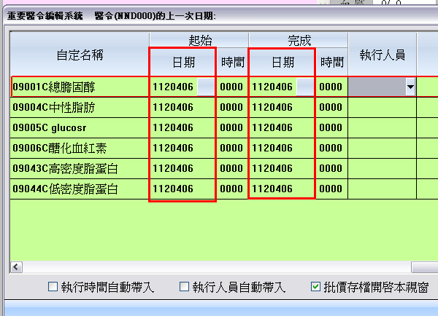Open the 執行人員 combo box in first row

[377, 87]
